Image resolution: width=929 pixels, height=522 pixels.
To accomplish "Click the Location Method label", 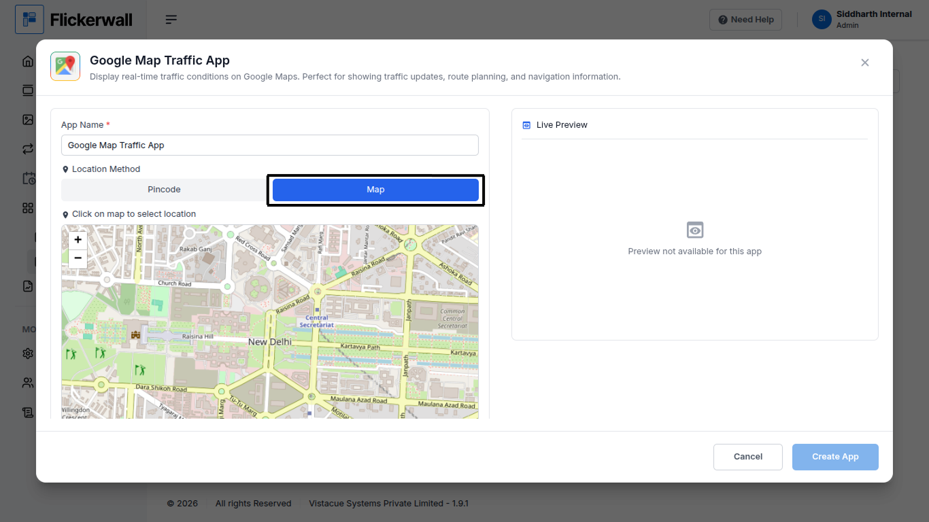I will point(106,169).
